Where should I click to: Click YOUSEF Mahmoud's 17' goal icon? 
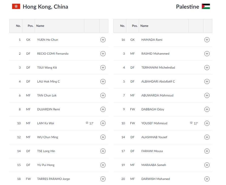click(191, 123)
